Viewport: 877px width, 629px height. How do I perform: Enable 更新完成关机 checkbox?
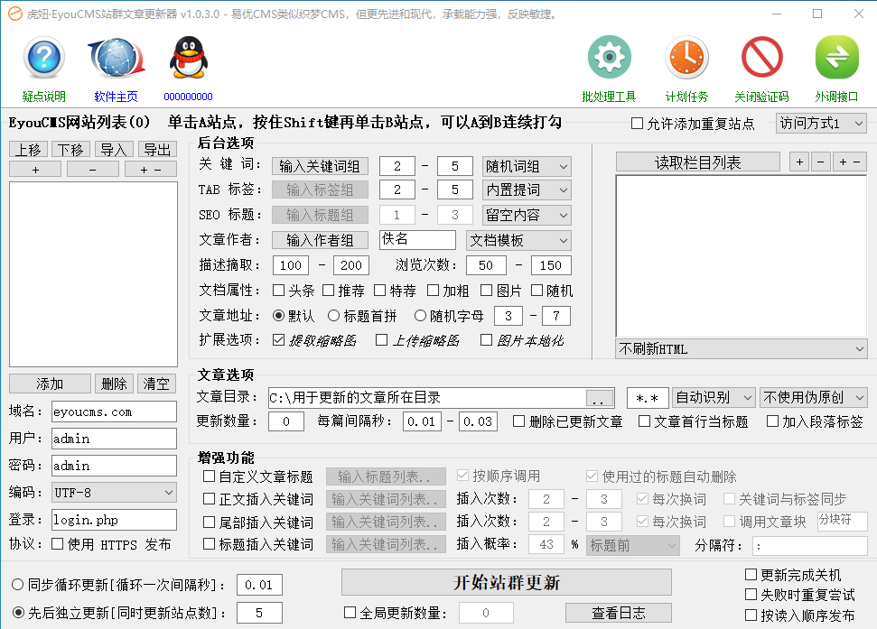click(x=751, y=574)
